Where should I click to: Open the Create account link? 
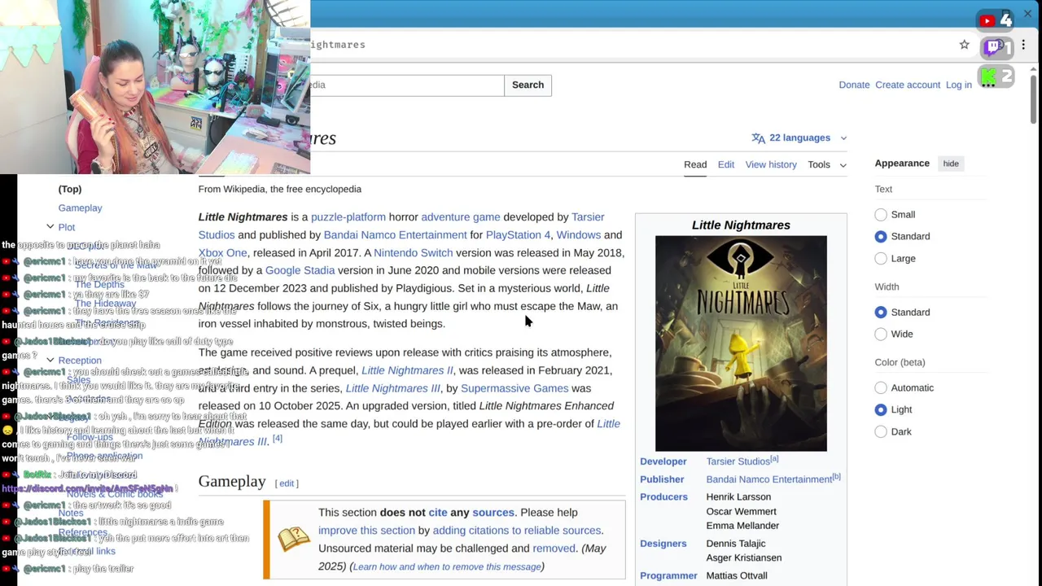tap(908, 85)
